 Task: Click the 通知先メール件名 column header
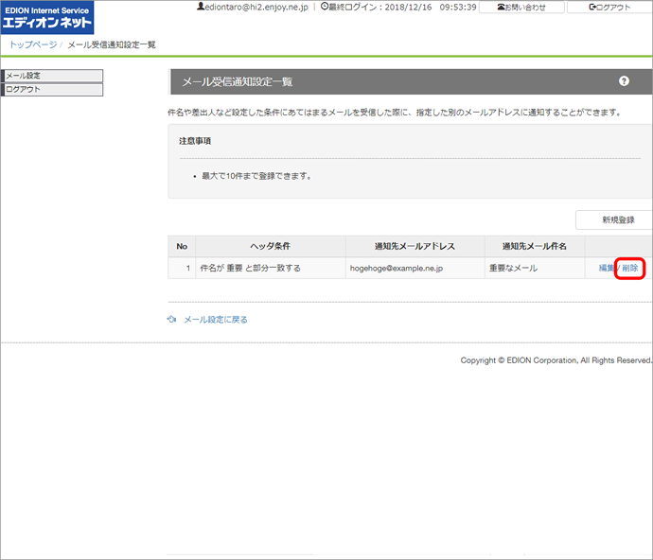pos(534,246)
